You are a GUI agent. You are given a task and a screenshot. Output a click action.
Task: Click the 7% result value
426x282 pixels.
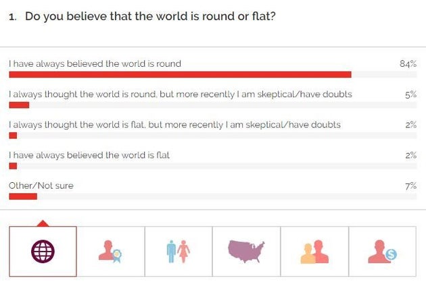point(410,186)
